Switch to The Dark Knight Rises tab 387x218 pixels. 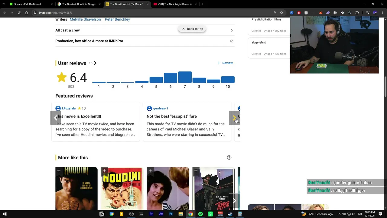click(175, 4)
